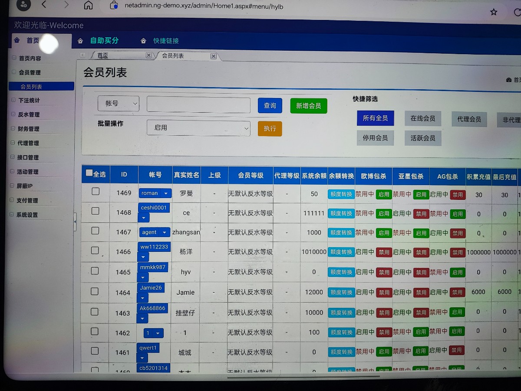The height and width of the screenshot is (391, 521).
Task: Select the checkbox for row ID 1466
Action: [x=95, y=251]
